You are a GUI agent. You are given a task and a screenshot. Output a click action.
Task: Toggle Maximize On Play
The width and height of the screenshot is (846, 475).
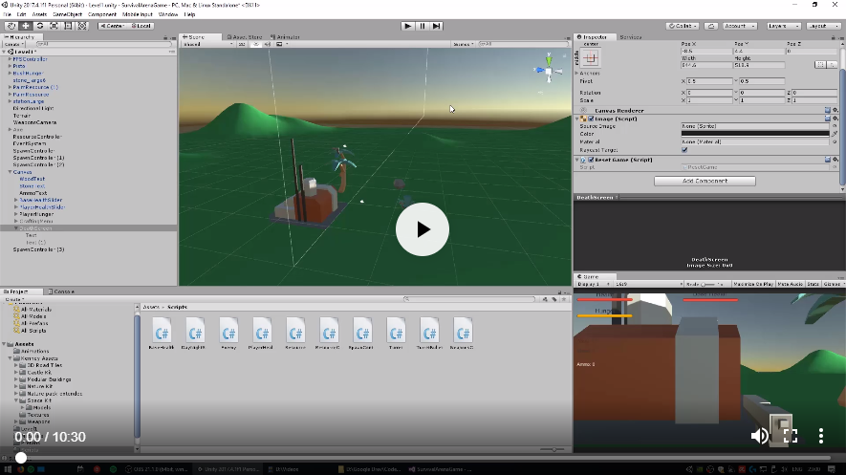tap(753, 284)
